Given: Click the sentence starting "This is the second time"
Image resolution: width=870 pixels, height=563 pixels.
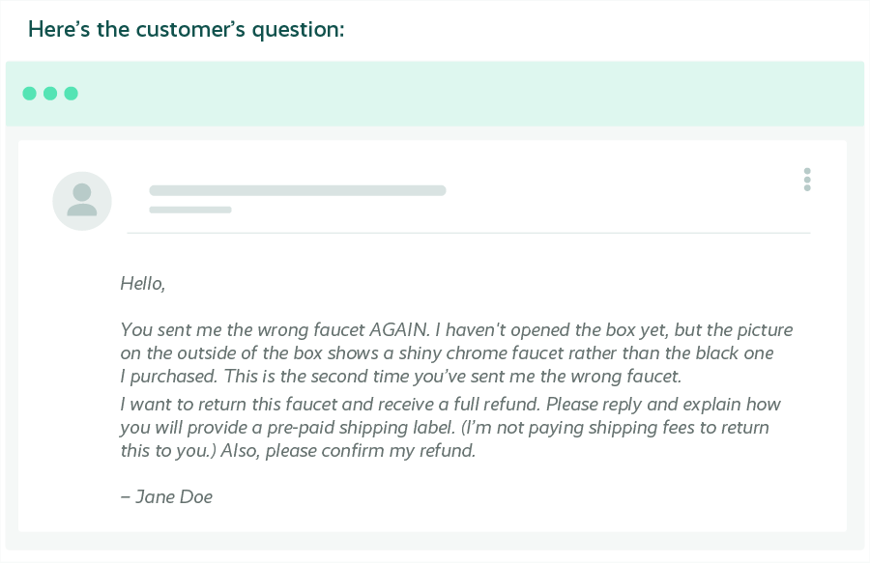Looking at the screenshot, I should pyautogui.click(x=452, y=377).
